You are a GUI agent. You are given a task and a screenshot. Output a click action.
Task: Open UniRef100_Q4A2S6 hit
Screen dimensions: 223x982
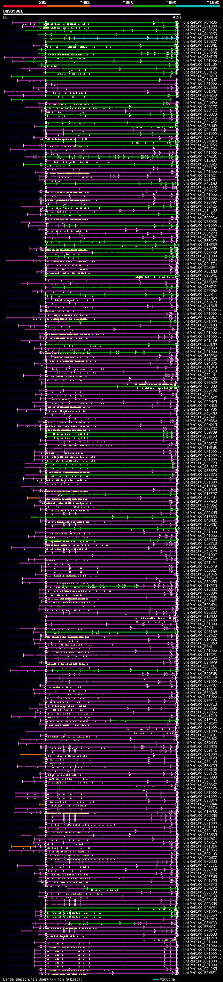200,145
